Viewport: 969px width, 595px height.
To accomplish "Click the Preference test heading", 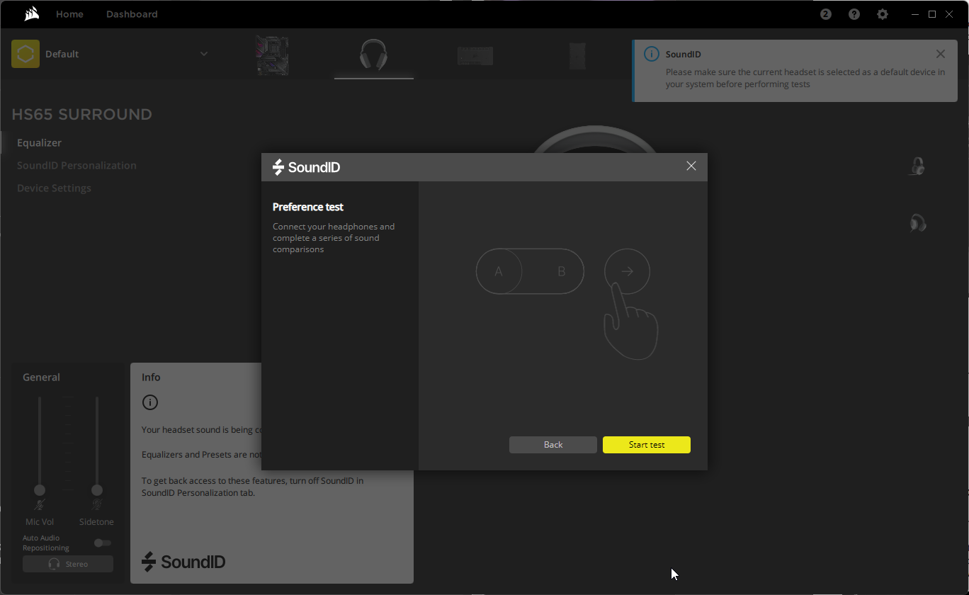I will [x=308, y=207].
